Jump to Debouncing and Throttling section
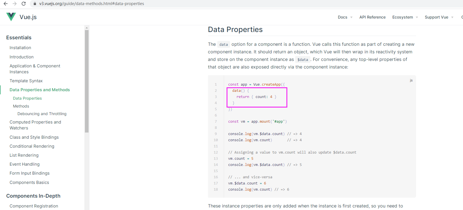463x210 pixels. point(42,114)
